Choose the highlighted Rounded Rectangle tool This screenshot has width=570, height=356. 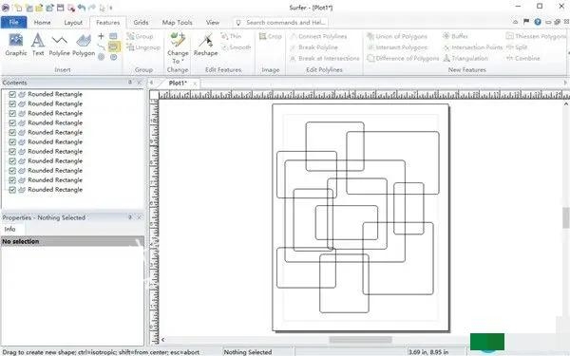114,47
